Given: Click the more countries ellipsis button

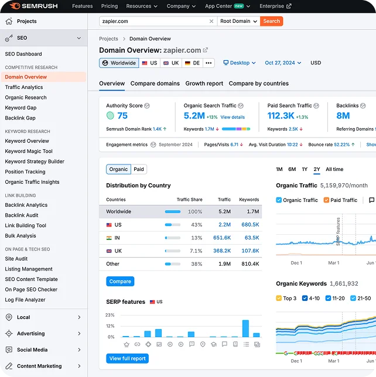Looking at the screenshot, I should (209, 63).
